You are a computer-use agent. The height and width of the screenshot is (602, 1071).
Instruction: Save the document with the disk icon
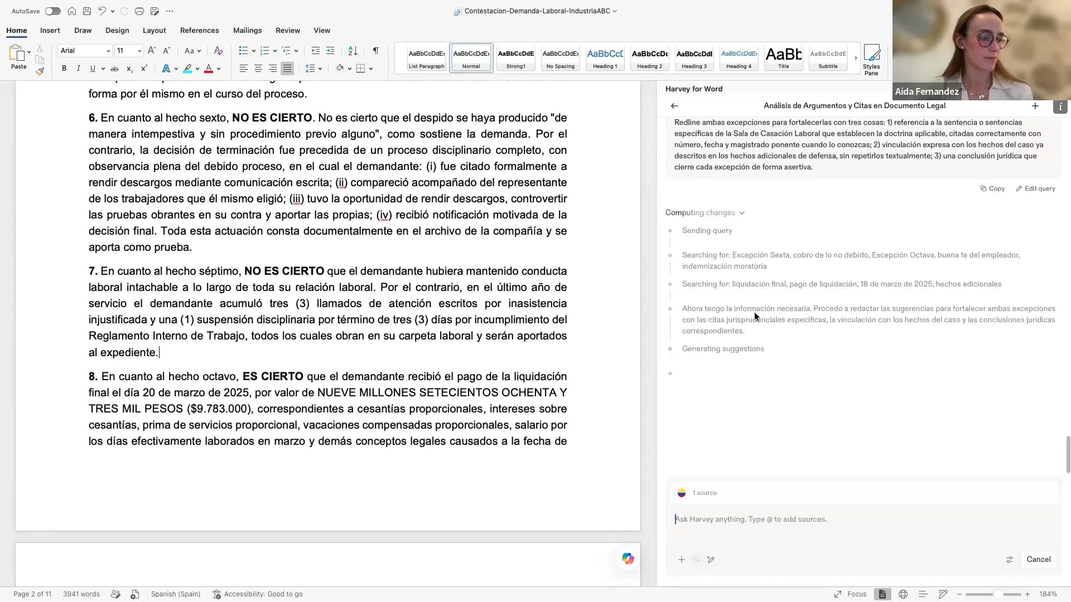[x=87, y=11]
